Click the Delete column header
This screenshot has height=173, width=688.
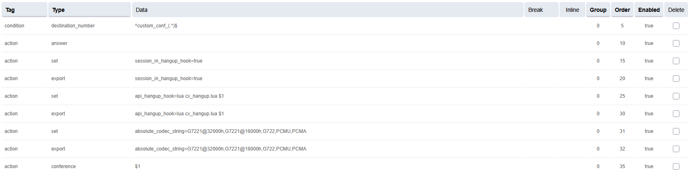point(676,10)
